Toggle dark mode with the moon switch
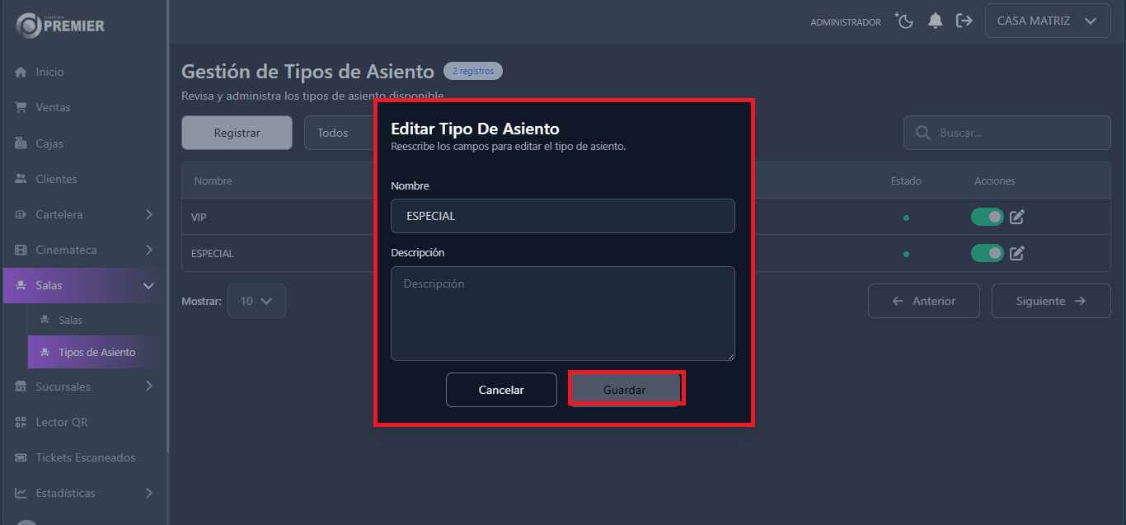The width and height of the screenshot is (1126, 525). (x=904, y=21)
